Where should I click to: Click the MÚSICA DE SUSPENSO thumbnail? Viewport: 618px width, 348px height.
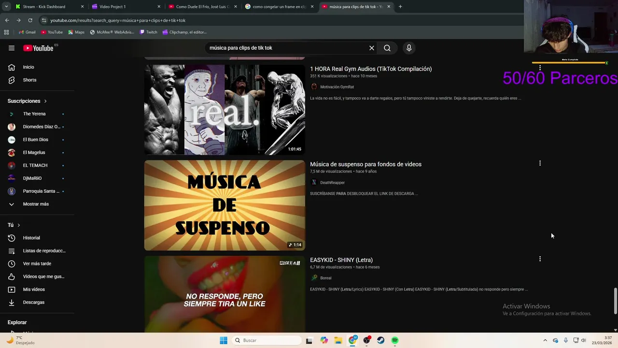(x=225, y=205)
